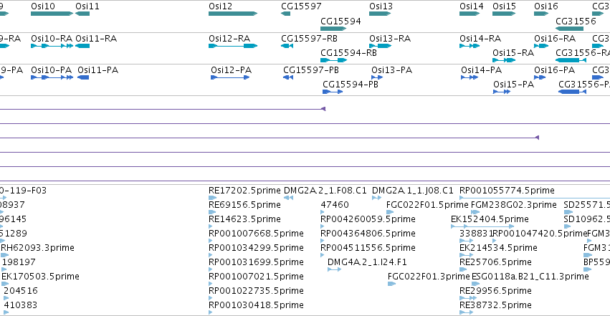Select RE25706.5prime EST
Image resolution: width=610 pixels, height=316 pixels.
tap(463, 269)
